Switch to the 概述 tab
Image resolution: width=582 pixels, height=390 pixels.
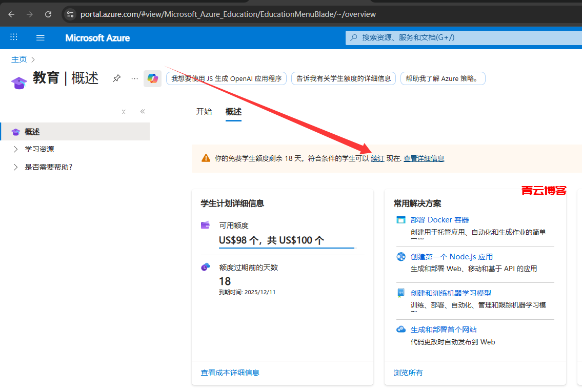[x=233, y=111]
